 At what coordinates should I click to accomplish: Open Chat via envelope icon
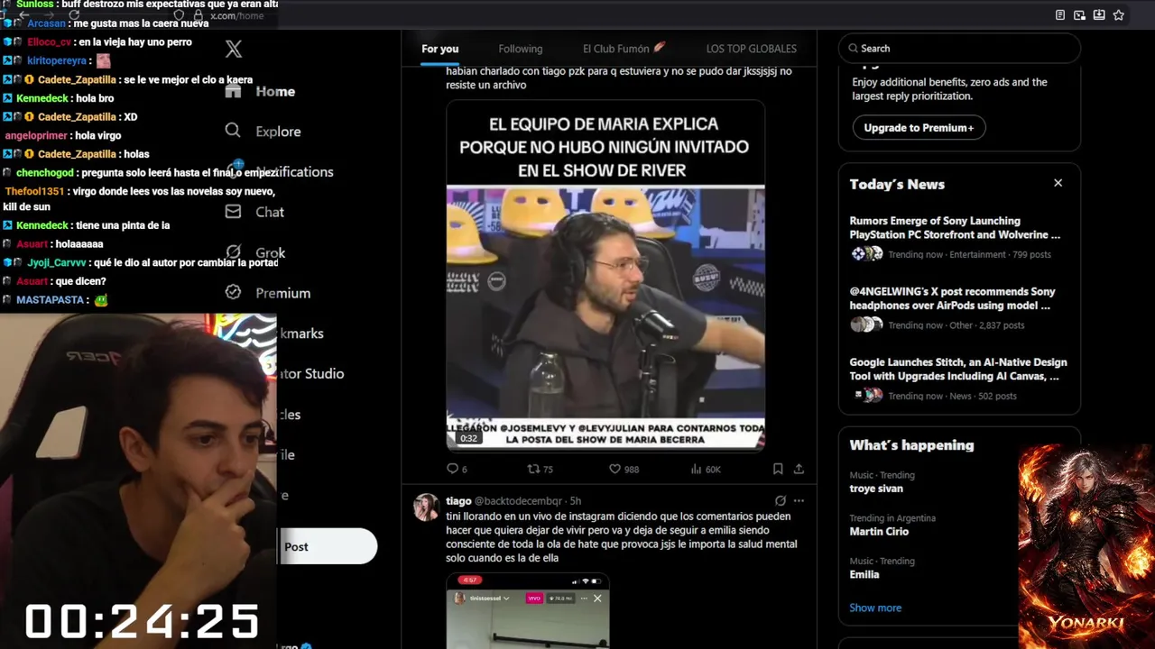233,212
